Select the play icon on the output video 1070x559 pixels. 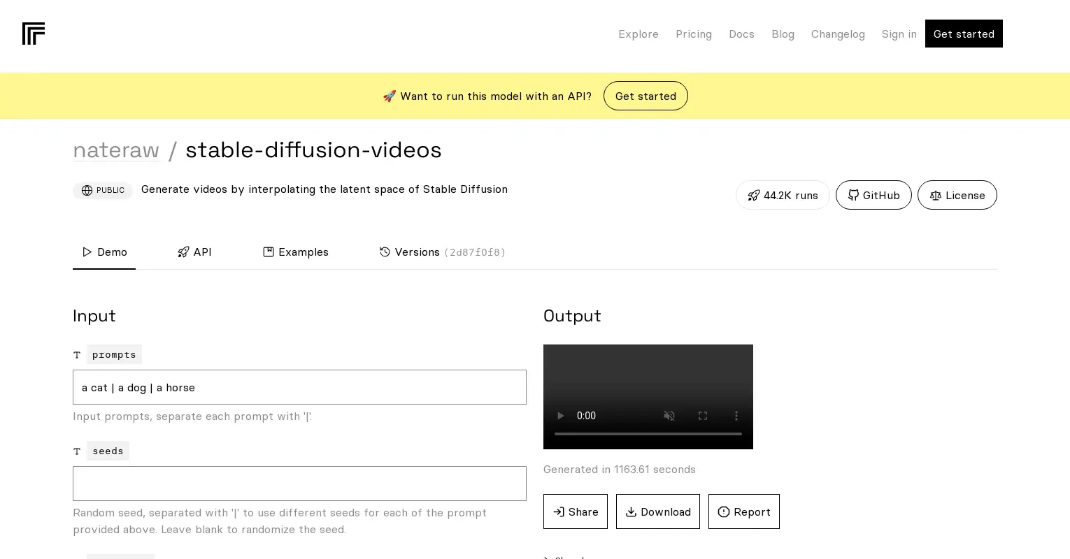click(x=560, y=416)
